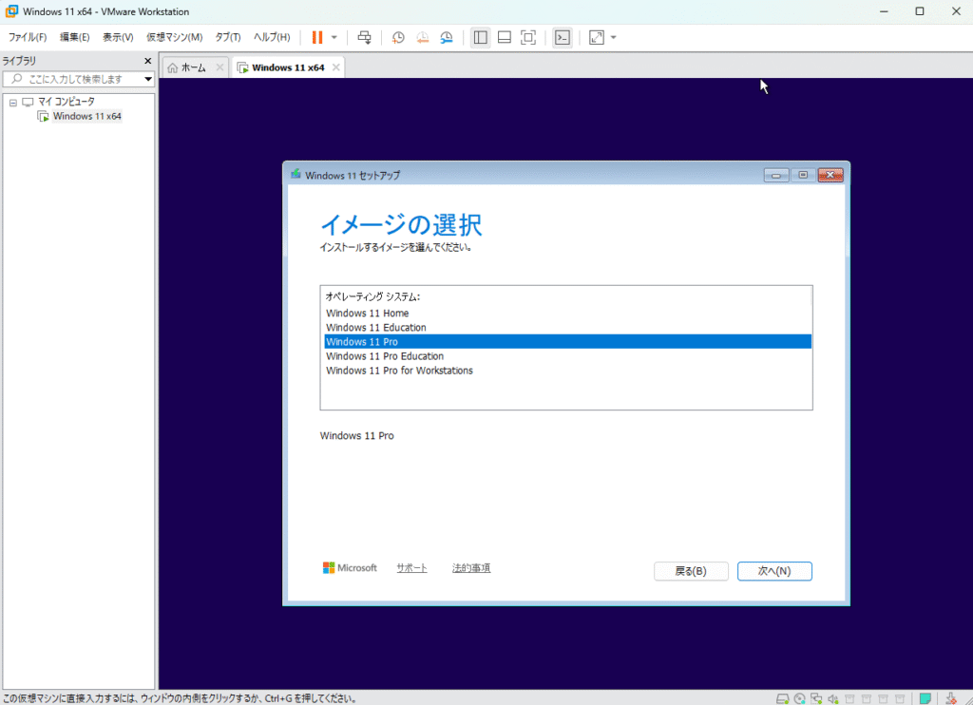Switch to the ホーム tab
This screenshot has width=973, height=705.
pyautogui.click(x=187, y=67)
